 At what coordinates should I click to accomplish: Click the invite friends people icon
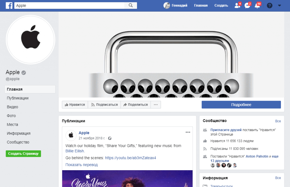[205, 130]
